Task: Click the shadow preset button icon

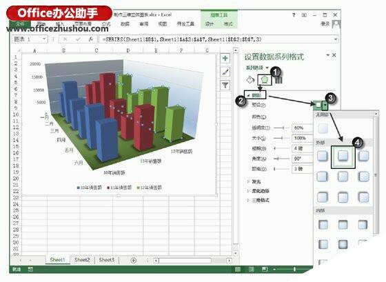Action: coord(318,105)
